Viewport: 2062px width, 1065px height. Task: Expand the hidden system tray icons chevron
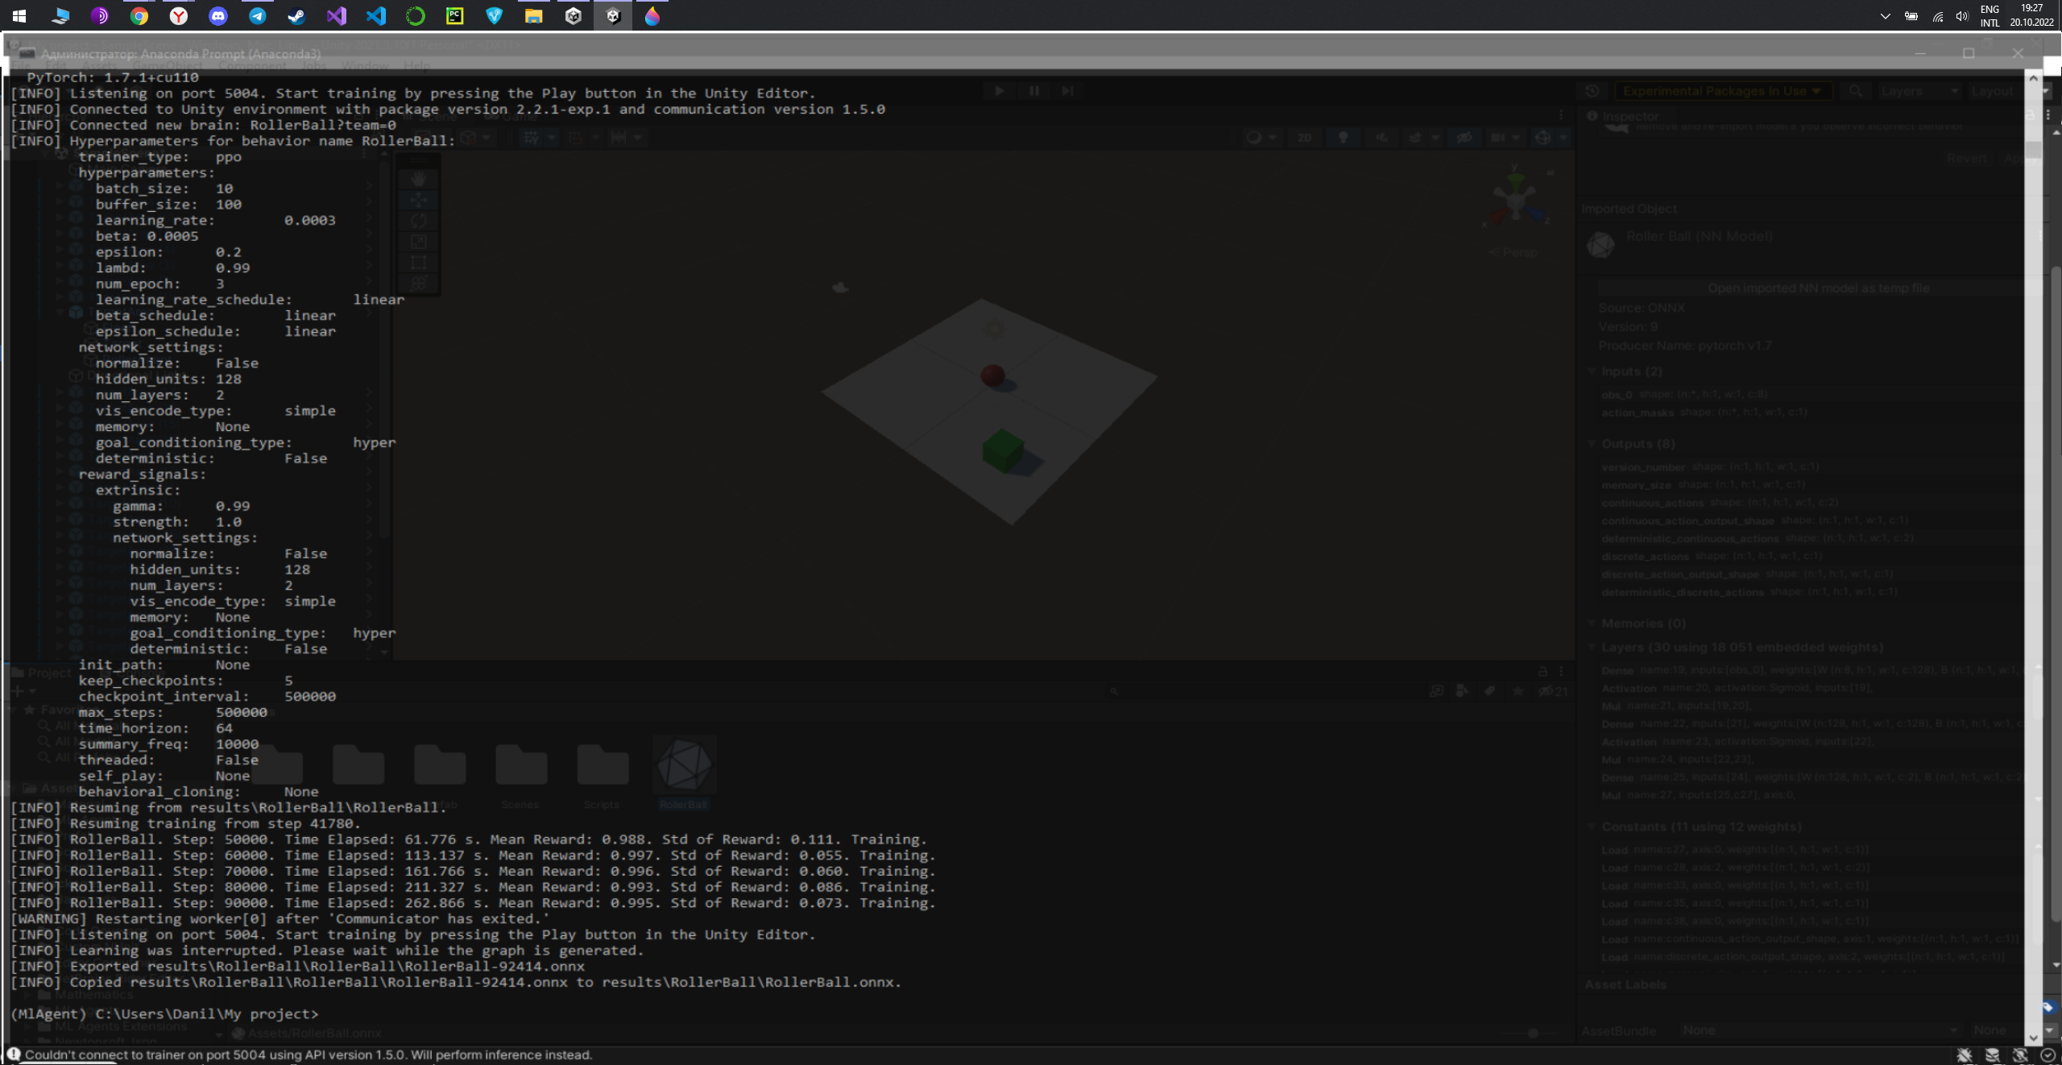[1885, 15]
